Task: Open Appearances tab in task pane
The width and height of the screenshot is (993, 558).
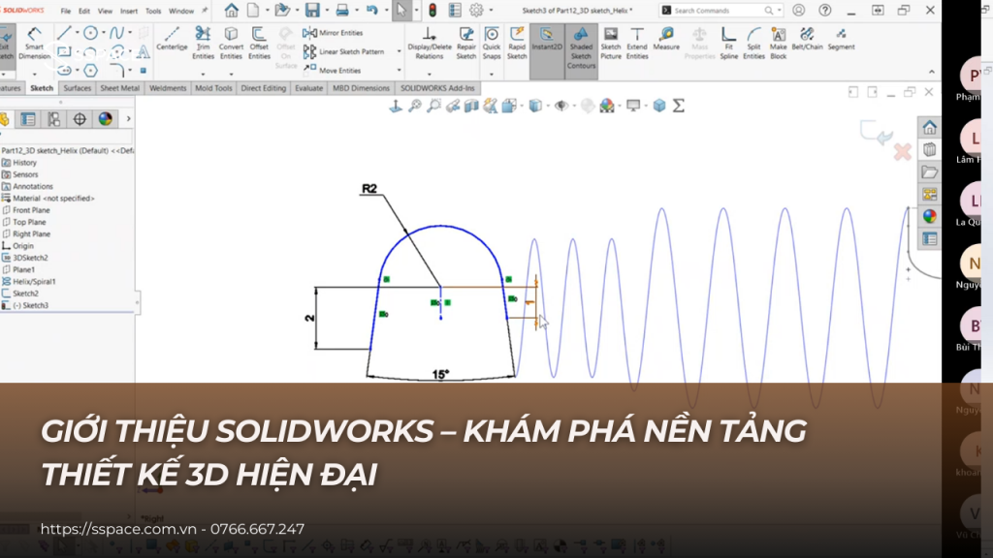Action: 929,216
